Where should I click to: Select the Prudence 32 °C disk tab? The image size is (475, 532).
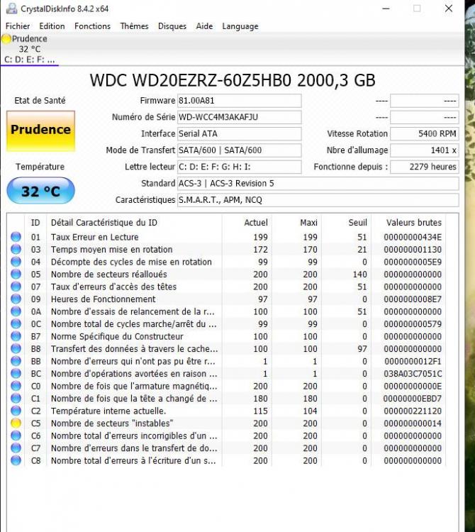(30, 49)
